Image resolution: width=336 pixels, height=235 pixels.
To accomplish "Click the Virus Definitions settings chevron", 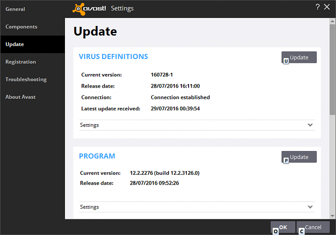I will click(x=310, y=125).
